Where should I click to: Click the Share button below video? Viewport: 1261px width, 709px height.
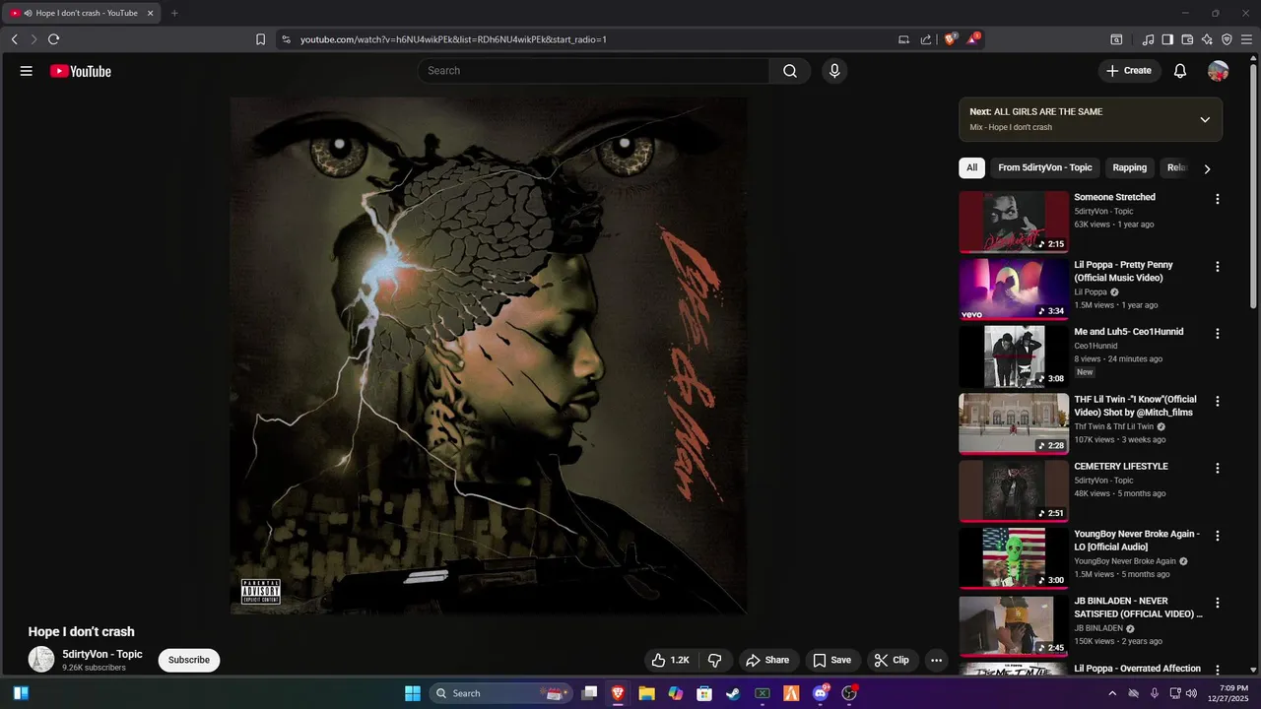click(767, 660)
